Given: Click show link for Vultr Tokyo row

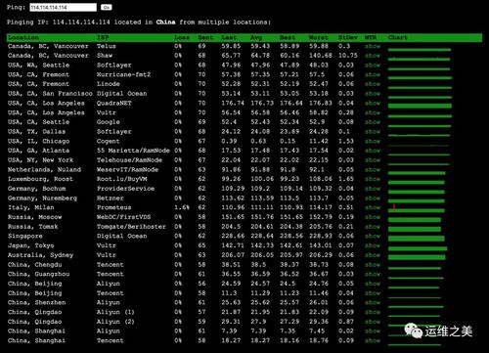Looking at the screenshot, I should tap(373, 245).
